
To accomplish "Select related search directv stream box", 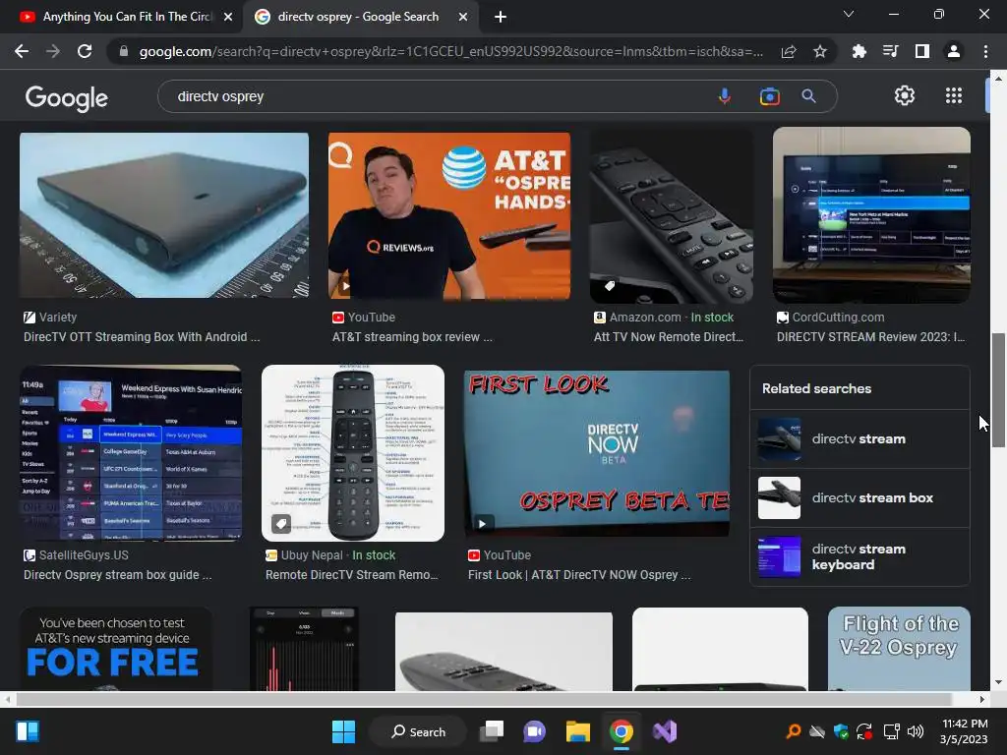I will [x=859, y=498].
